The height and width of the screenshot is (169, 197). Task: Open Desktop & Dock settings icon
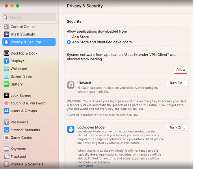pos(6,53)
